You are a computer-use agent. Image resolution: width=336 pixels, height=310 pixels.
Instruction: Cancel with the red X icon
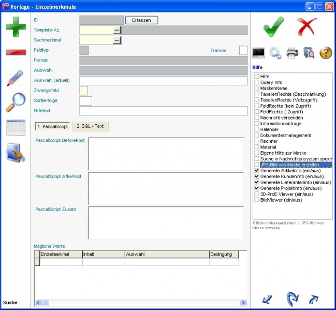tap(306, 26)
